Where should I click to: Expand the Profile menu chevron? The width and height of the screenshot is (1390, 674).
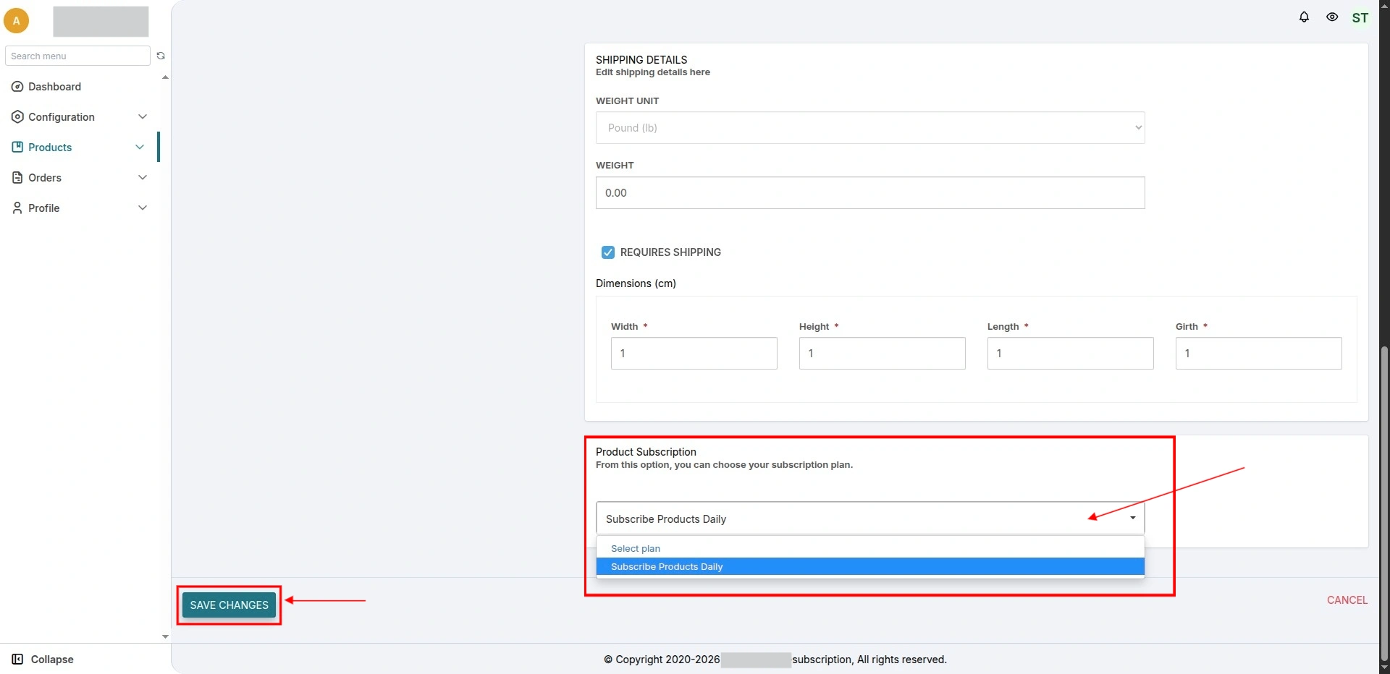pyautogui.click(x=143, y=208)
